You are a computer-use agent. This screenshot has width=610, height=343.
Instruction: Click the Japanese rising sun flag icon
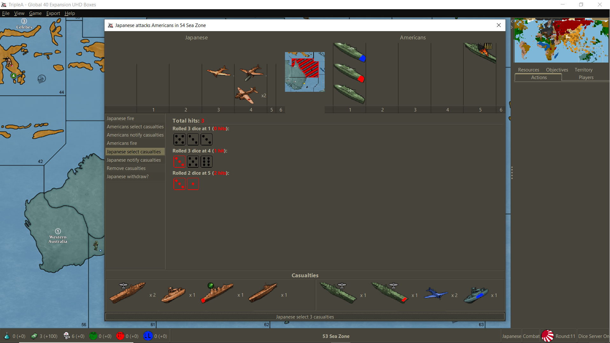(x=548, y=336)
